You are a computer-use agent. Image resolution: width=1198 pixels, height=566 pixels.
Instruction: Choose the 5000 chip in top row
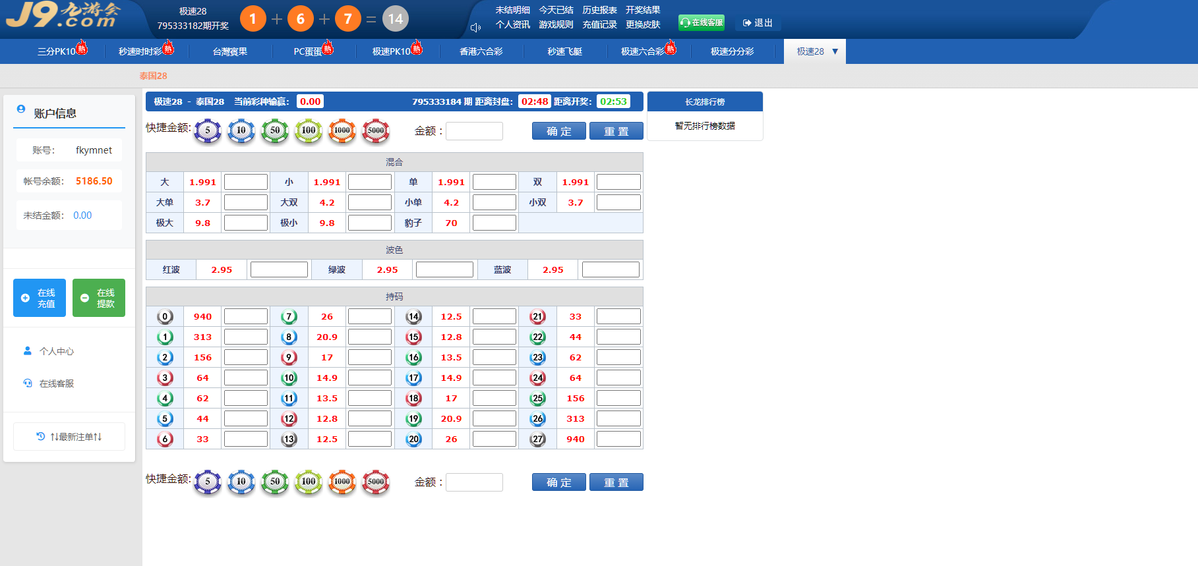[x=376, y=130]
